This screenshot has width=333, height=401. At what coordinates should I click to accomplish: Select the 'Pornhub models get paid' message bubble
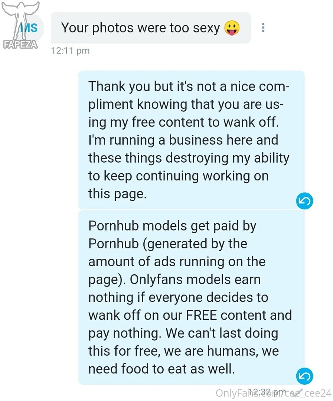(x=191, y=297)
